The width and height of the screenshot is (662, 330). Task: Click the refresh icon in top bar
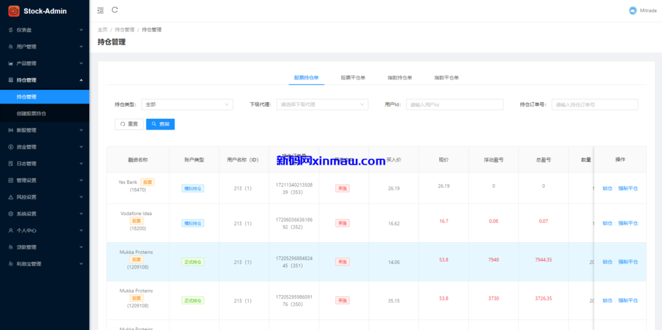point(115,10)
